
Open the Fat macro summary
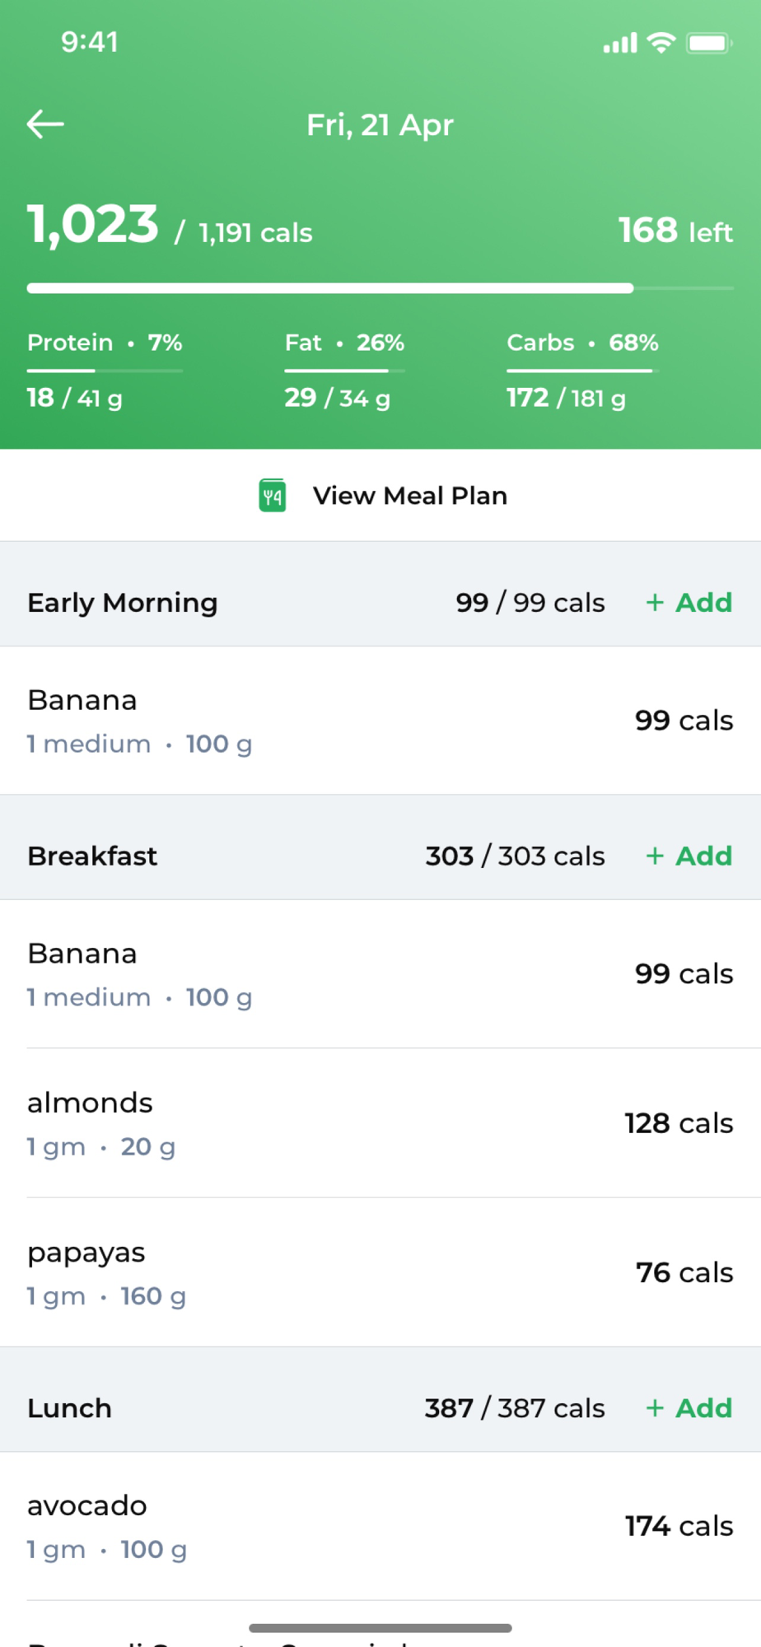point(344,370)
